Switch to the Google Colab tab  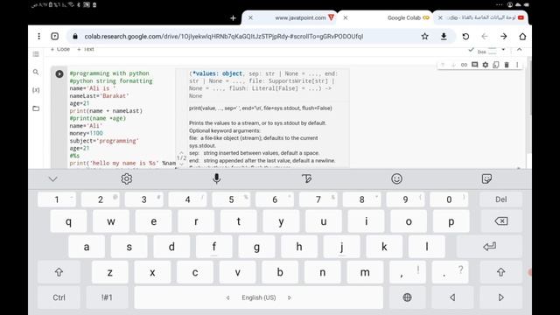[403, 17]
